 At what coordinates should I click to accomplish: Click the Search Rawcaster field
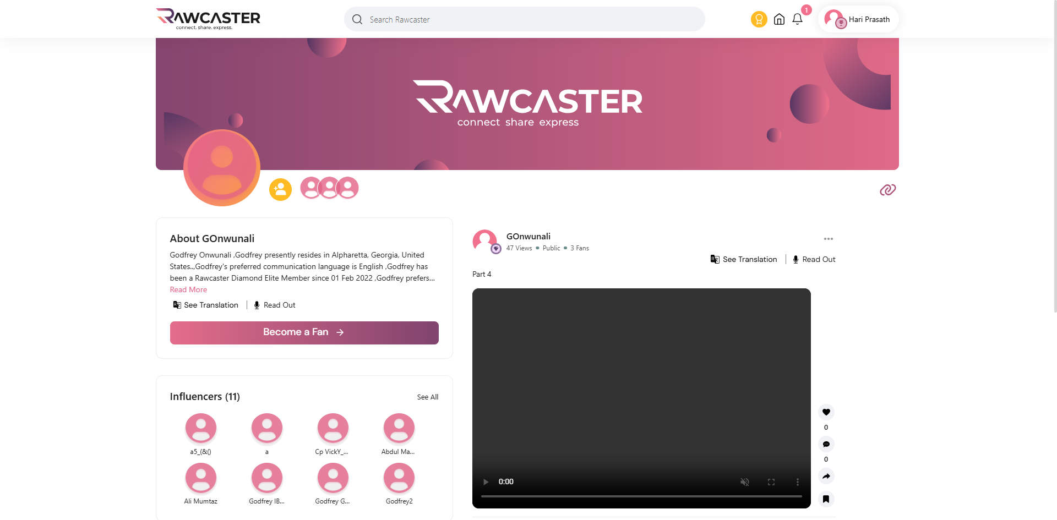523,19
